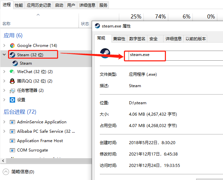The height and width of the screenshot is (180, 223).
Task: Click the 后台进程 (72) group heading
Action: click(x=20, y=112)
